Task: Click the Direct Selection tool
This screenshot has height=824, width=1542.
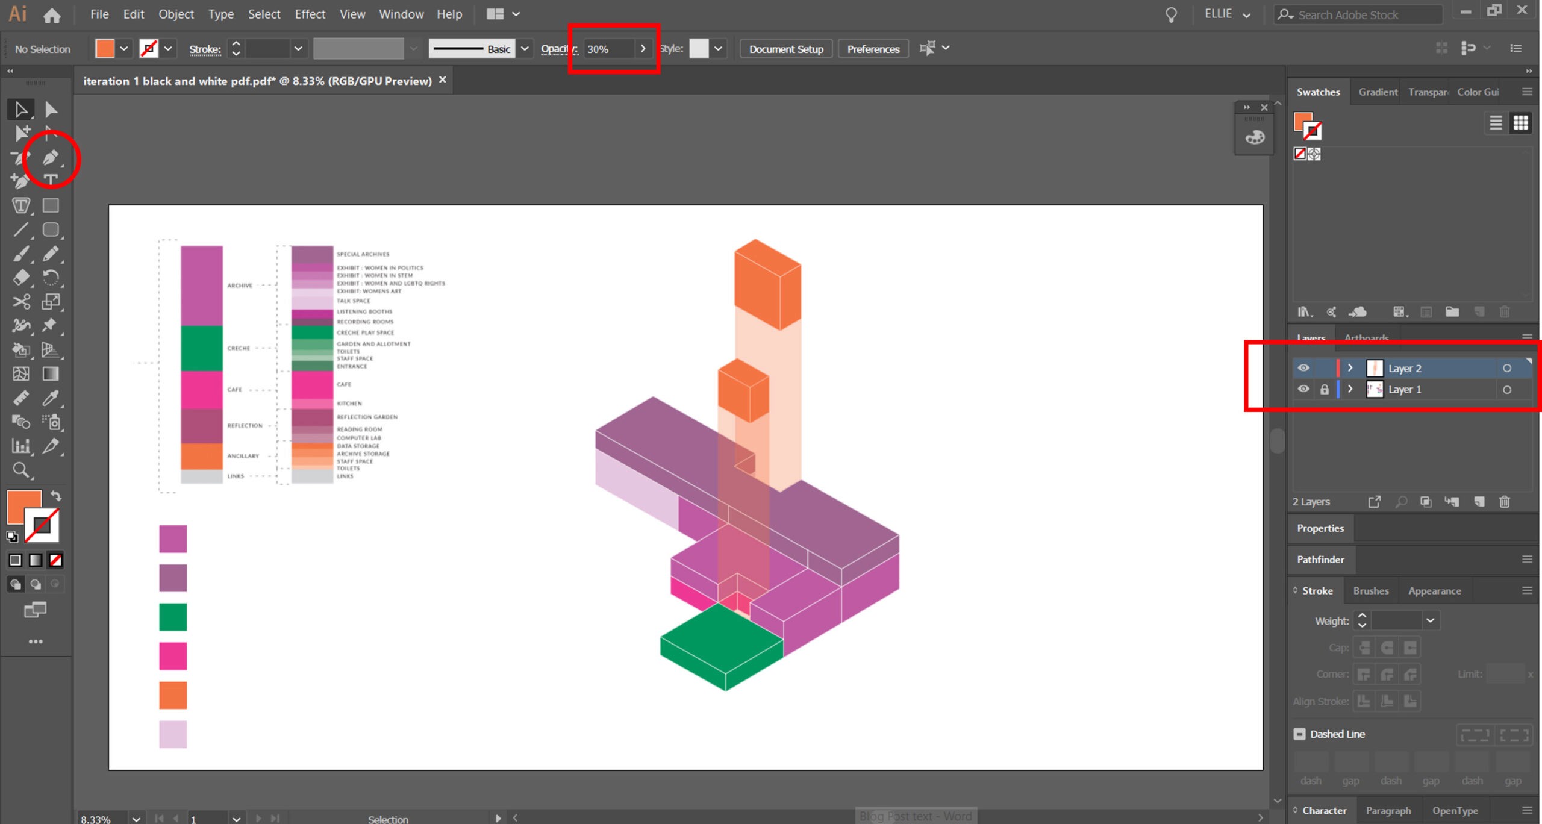Action: click(x=51, y=110)
